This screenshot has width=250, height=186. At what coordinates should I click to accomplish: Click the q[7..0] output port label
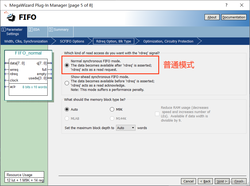(41, 63)
